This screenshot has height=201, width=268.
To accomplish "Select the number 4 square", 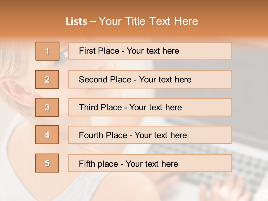I will click(x=47, y=135).
